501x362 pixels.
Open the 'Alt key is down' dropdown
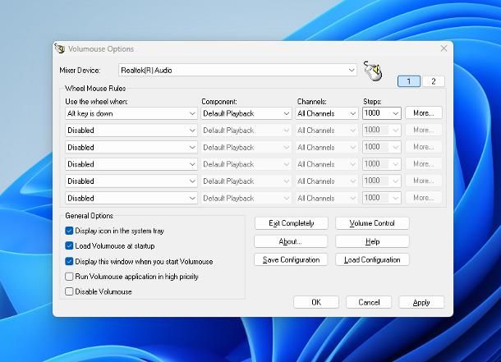point(131,113)
